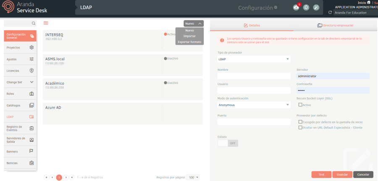Click the Guardar button

click(342, 174)
